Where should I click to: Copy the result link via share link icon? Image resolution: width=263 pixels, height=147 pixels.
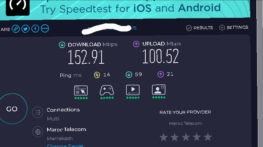coord(16,29)
